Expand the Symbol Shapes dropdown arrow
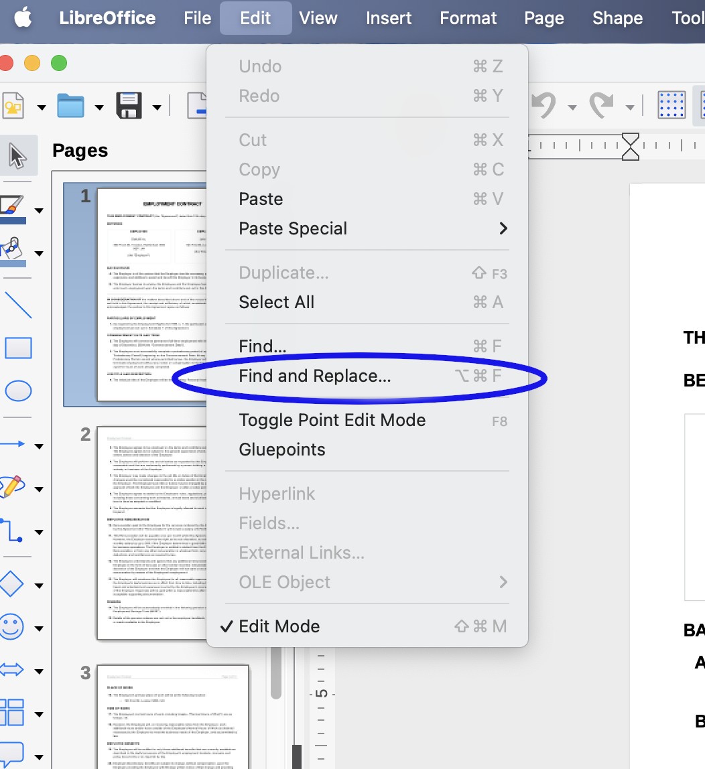 click(x=39, y=629)
